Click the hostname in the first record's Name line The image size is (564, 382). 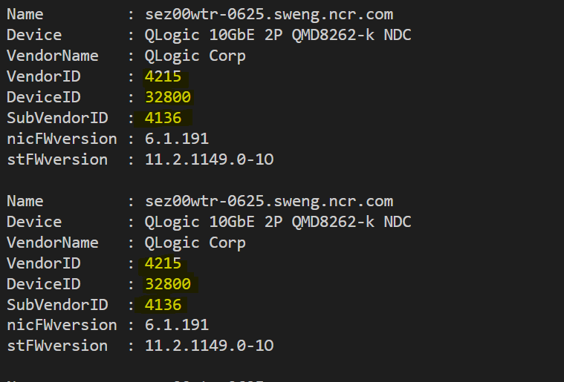click(x=269, y=15)
